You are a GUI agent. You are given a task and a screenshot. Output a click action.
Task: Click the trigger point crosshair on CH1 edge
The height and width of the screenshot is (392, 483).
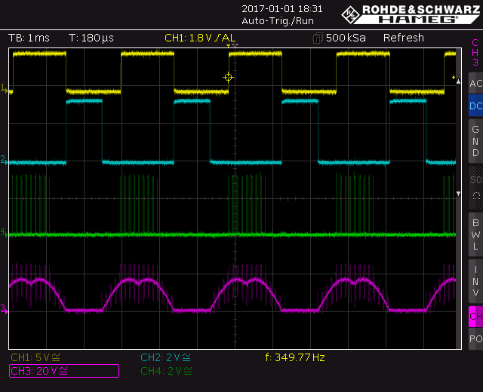228,77
